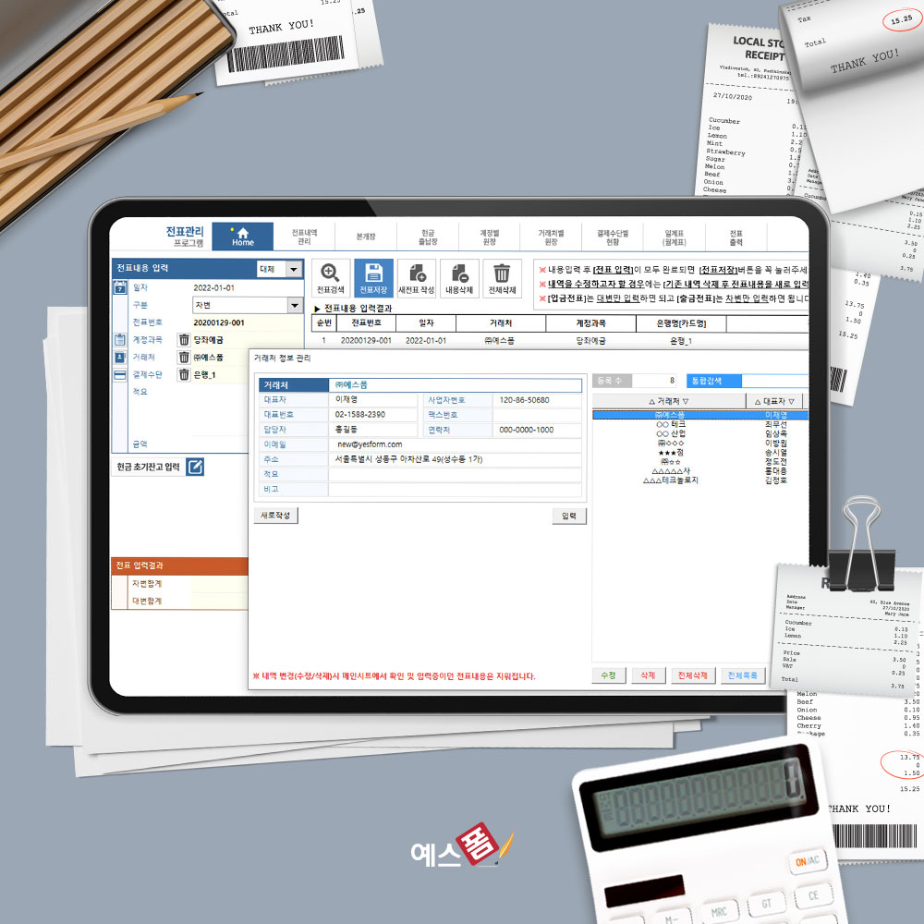924x924 pixels.
Task: Open the 전표 출력 tab
Action: 736,237
